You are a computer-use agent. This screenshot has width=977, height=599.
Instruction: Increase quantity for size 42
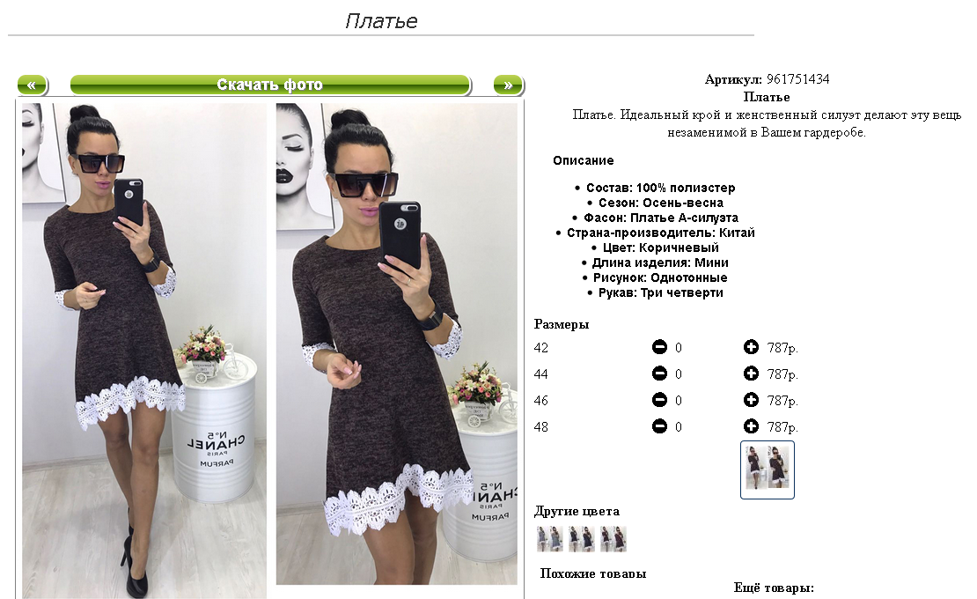pos(751,347)
